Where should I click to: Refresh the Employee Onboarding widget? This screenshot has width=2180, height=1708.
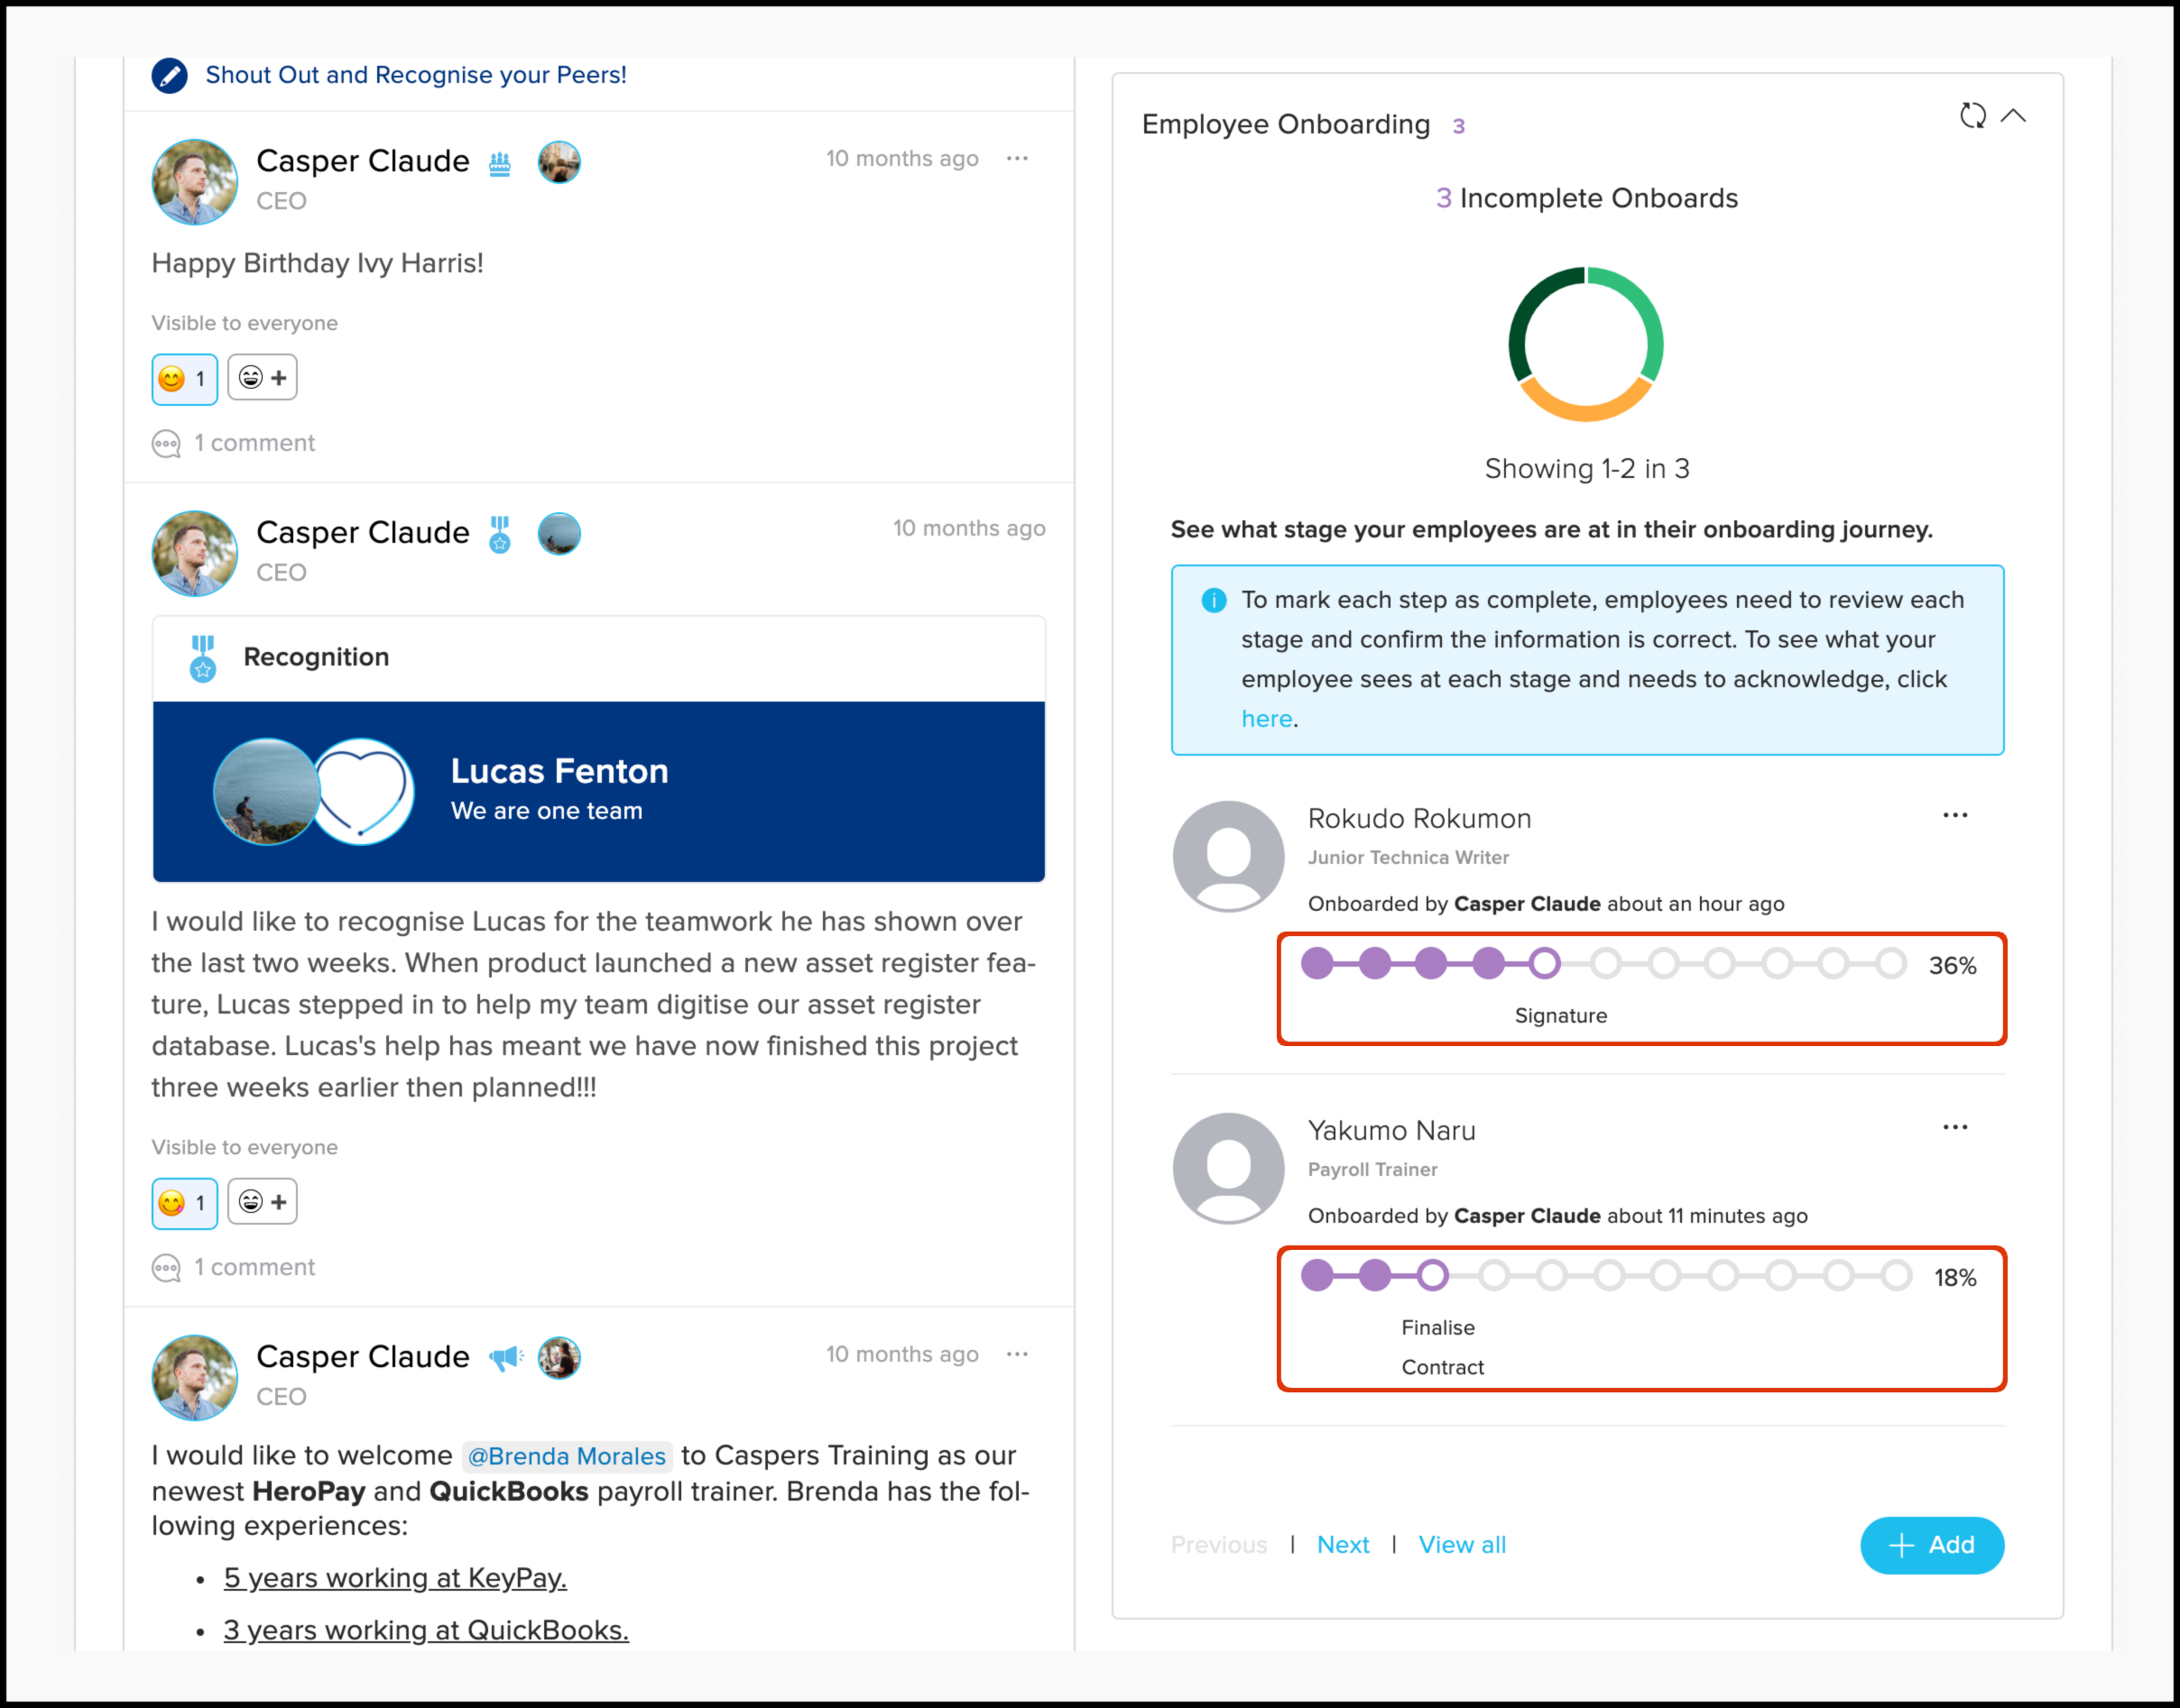1972,116
